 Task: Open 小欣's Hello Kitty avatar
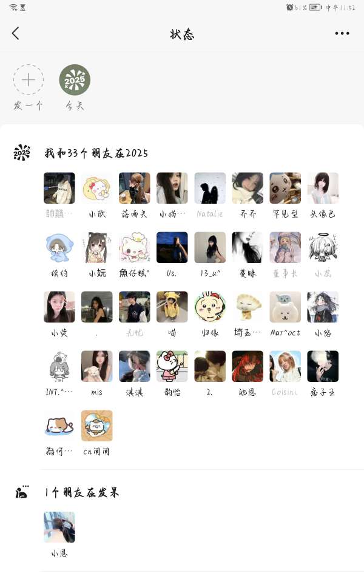97,188
